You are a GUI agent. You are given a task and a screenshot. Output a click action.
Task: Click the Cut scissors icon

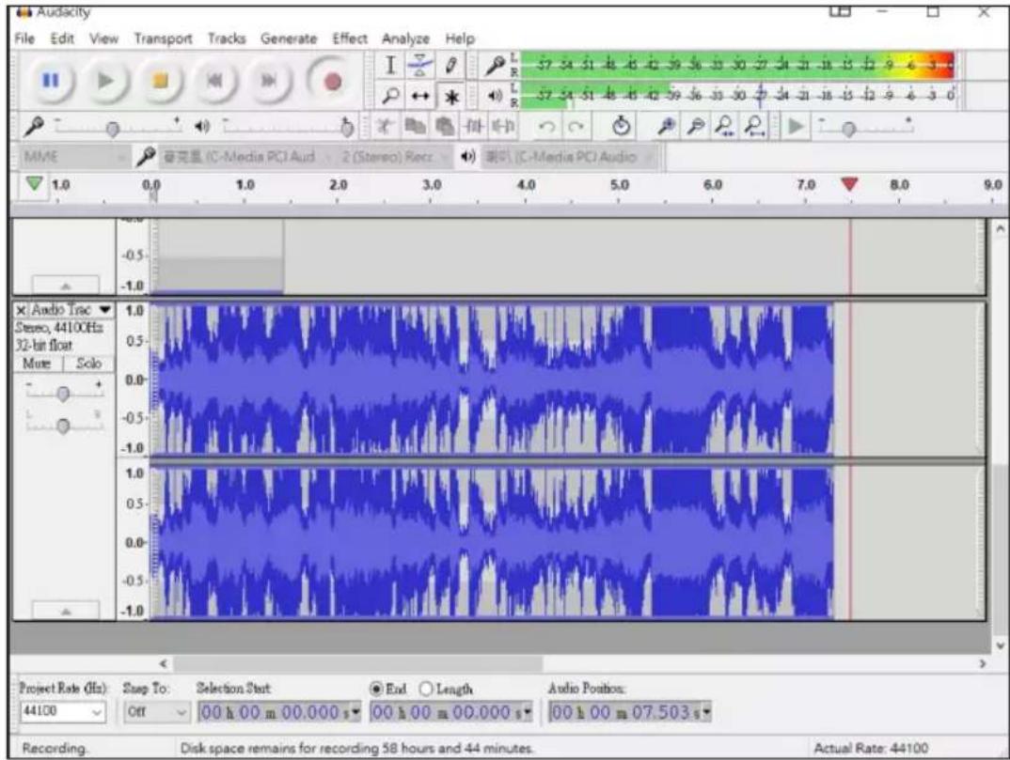(386, 126)
